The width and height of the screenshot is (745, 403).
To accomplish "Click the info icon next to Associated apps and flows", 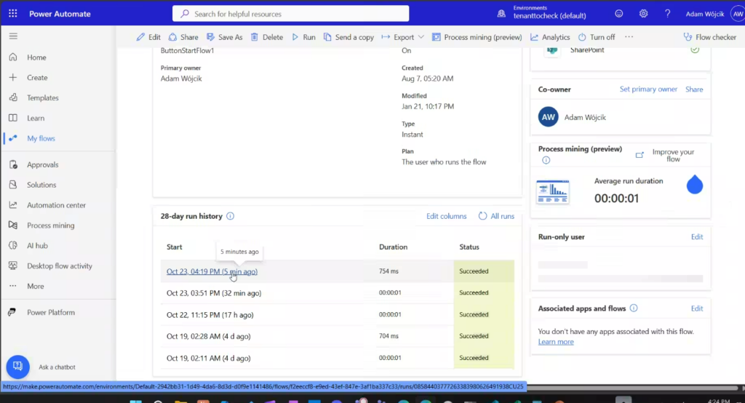I will 633,308.
